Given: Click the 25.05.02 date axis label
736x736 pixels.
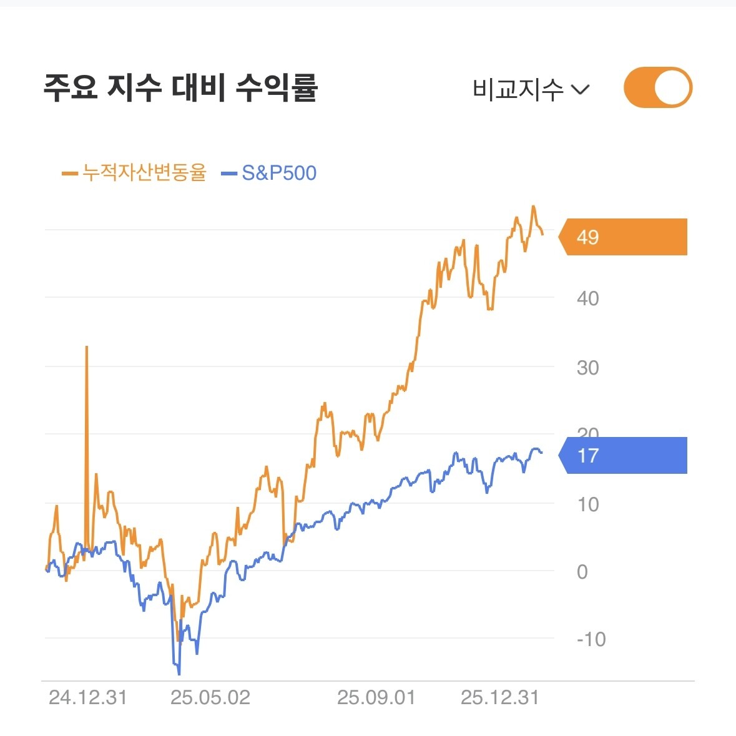Looking at the screenshot, I should pyautogui.click(x=210, y=697).
